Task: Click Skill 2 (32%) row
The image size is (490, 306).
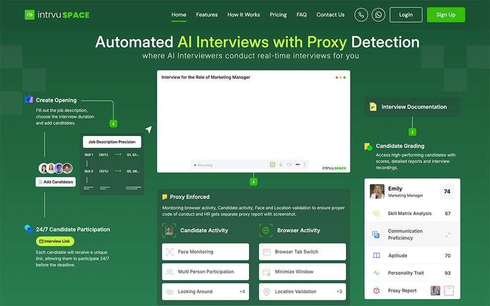Action: click(x=112, y=171)
